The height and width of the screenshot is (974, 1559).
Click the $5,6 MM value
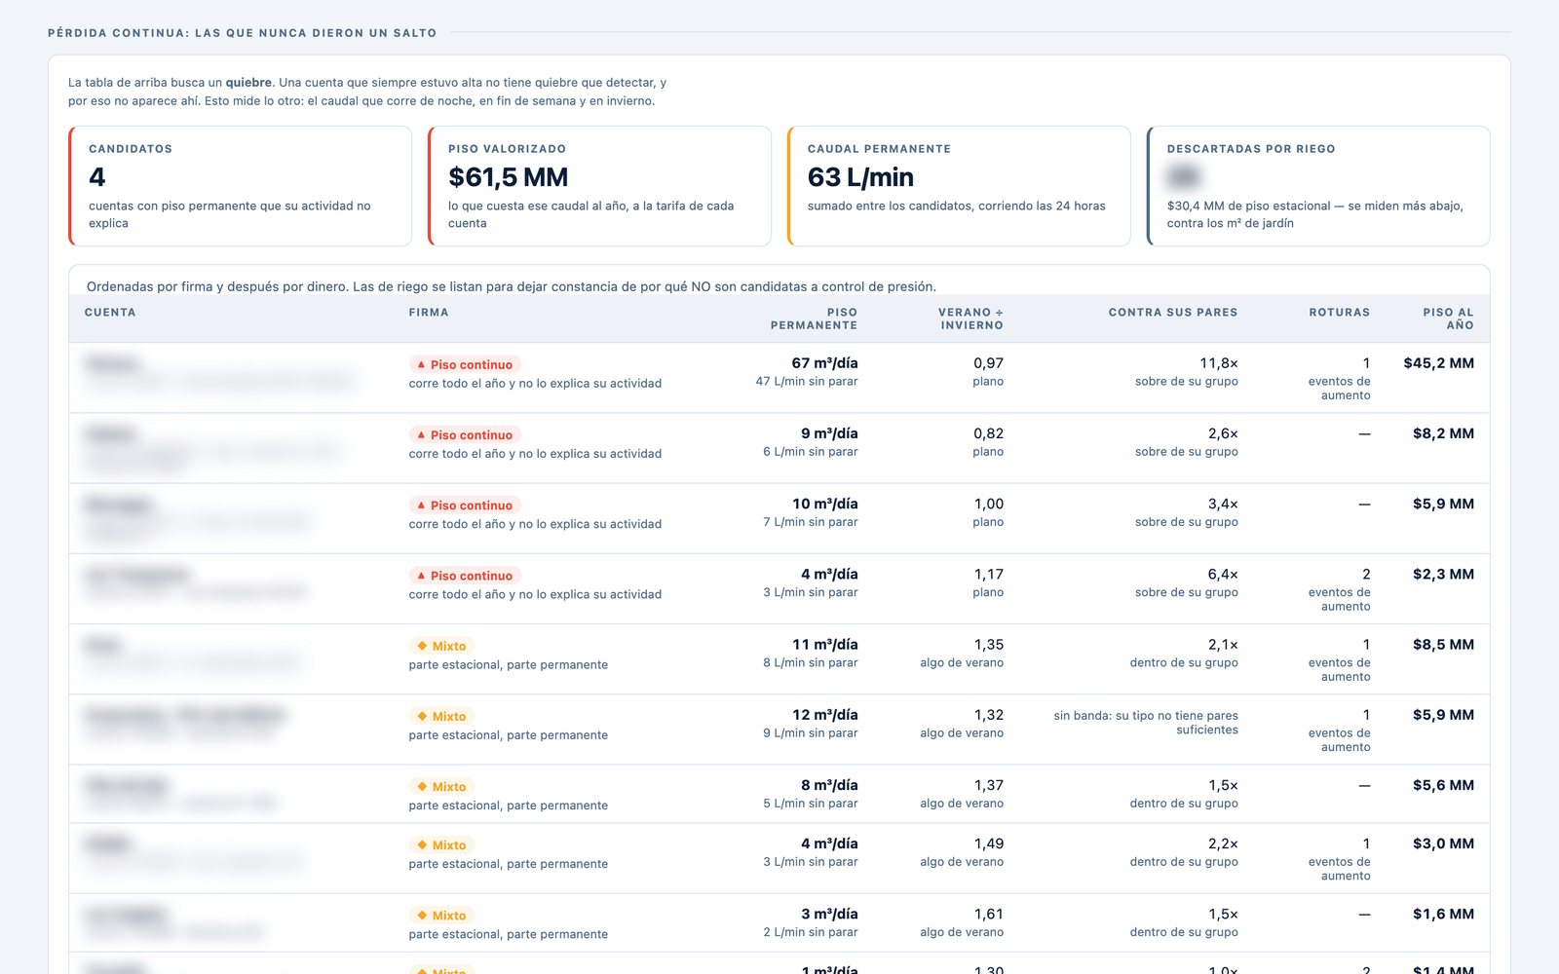[1443, 785]
